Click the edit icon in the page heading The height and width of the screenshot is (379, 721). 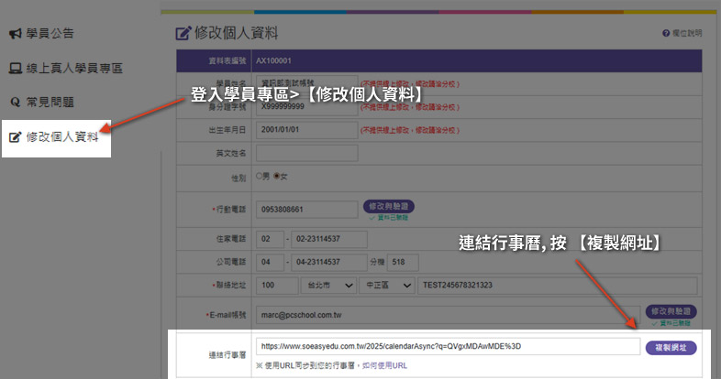(x=182, y=33)
